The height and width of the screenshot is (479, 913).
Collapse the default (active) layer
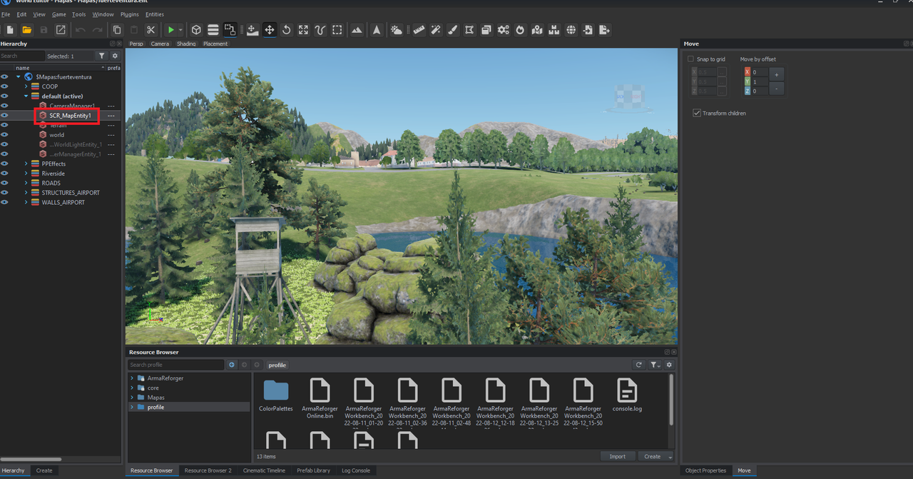[26, 96]
